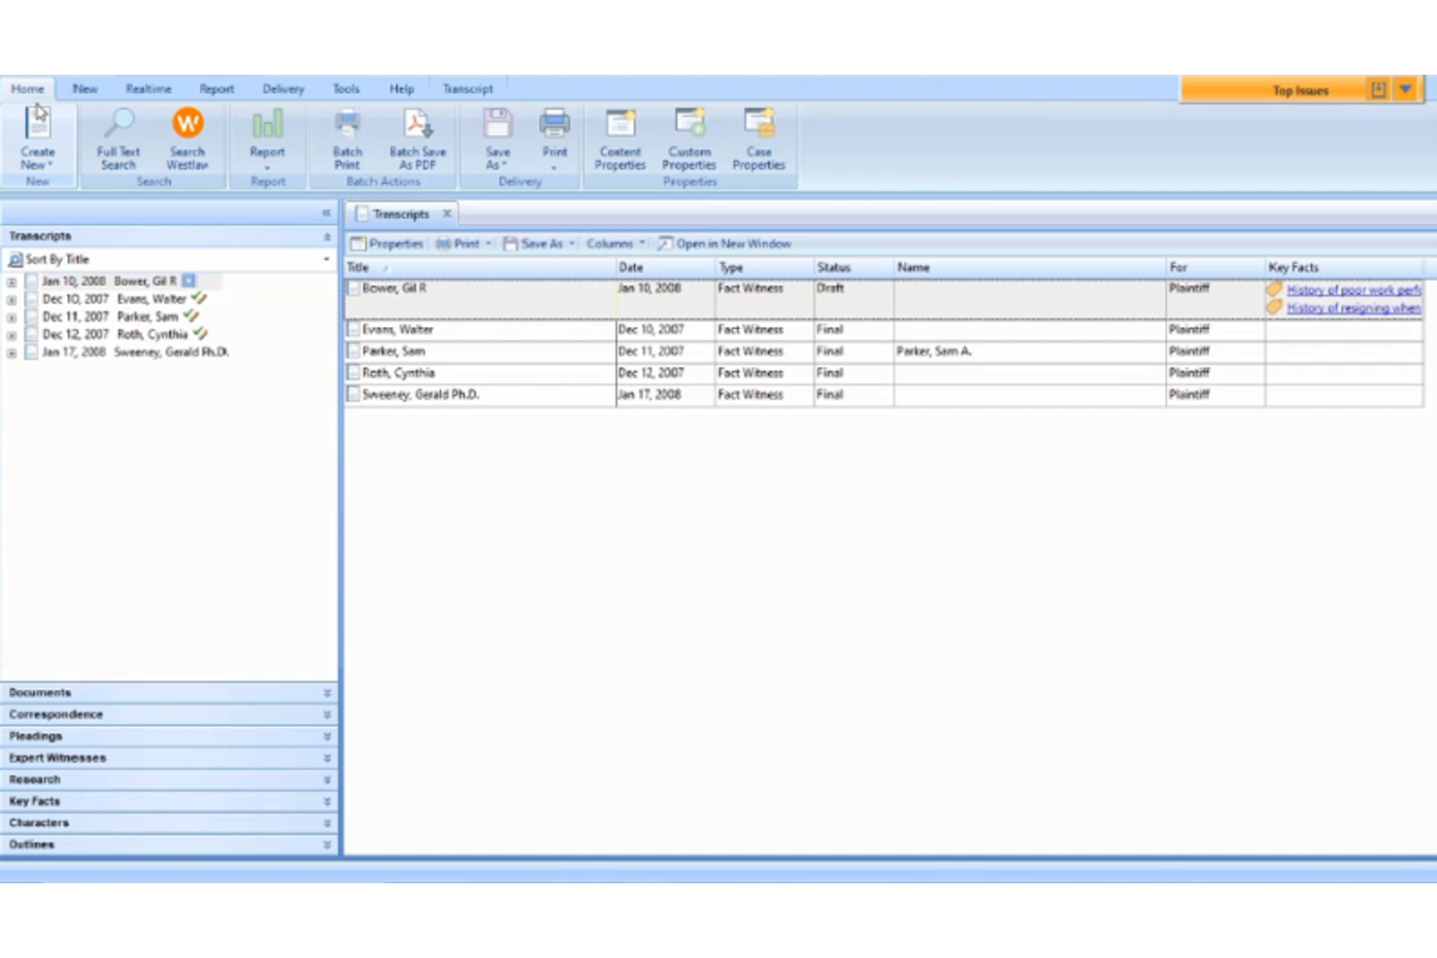Image resolution: width=1437 pixels, height=958 pixels.
Task: Tick the checkbox on the Bower, Gil R row
Action: [x=354, y=288]
